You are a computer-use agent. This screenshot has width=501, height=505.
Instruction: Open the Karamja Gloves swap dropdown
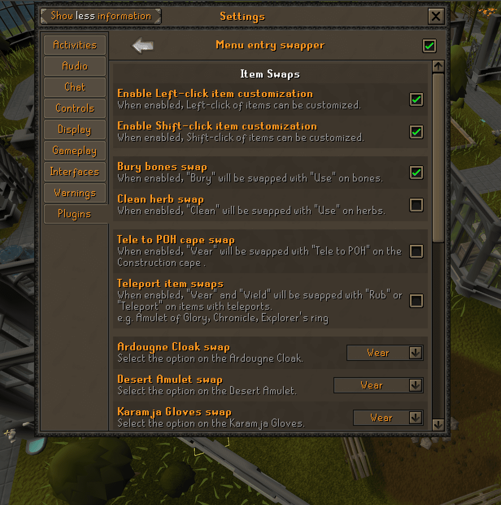pyautogui.click(x=388, y=418)
